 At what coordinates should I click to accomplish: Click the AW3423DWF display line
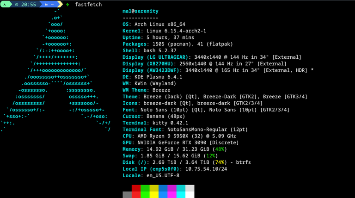tap(218, 70)
